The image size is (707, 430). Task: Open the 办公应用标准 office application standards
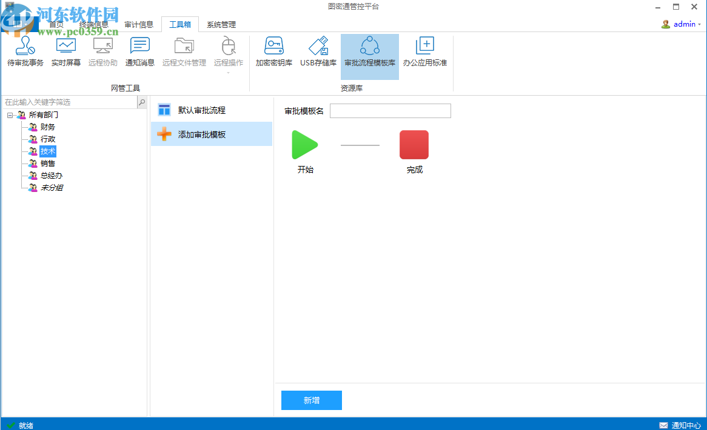point(425,51)
